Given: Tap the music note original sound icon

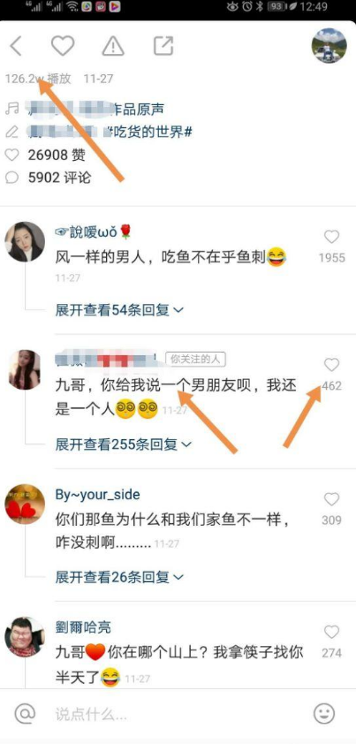Looking at the screenshot, I should (11, 109).
